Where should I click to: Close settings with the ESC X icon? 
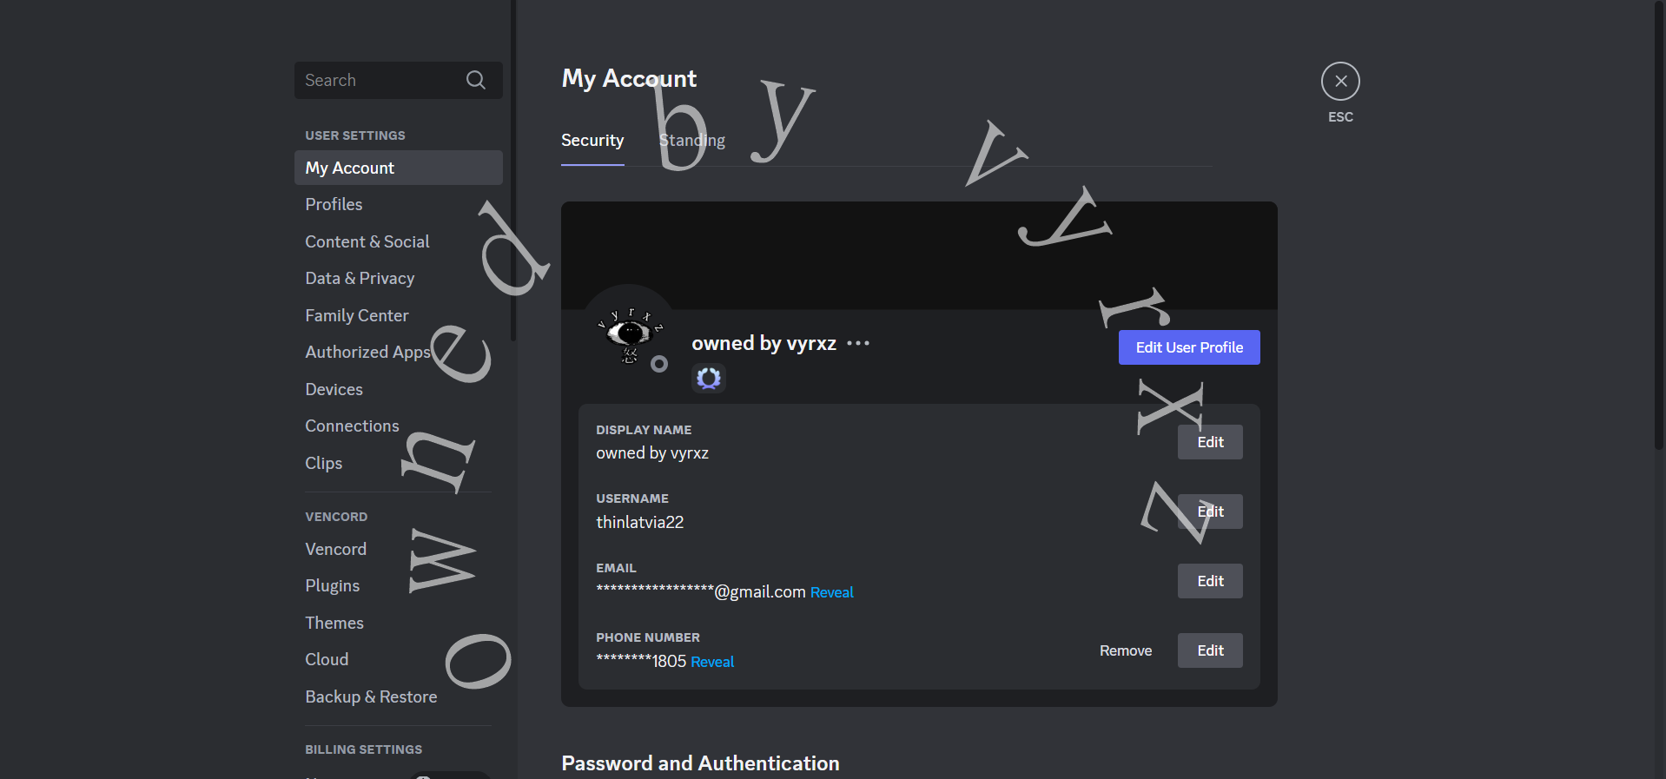click(x=1339, y=82)
